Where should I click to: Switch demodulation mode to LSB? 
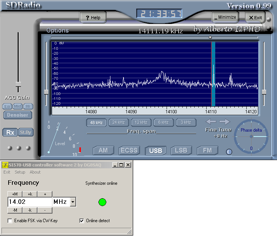click(x=182, y=150)
